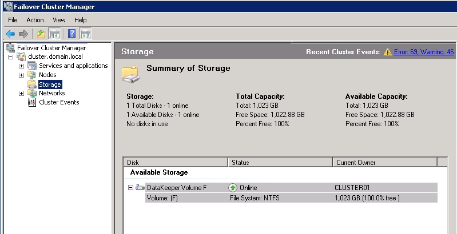Viewport: 457px width, 234px height.
Task: Click the 1,023 GB (100.0% free) cell
Action: pos(367,198)
